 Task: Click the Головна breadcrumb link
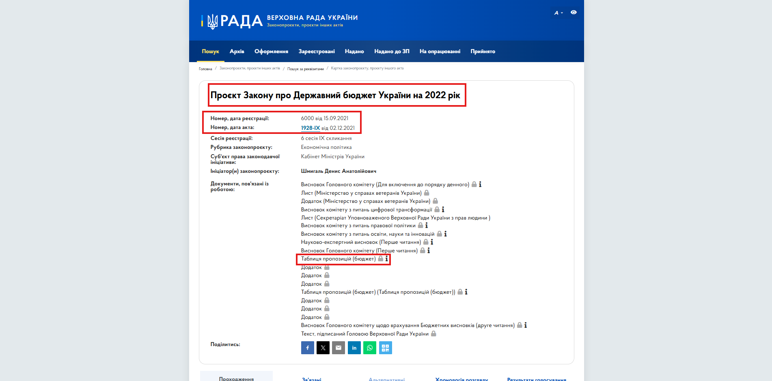[x=205, y=69]
